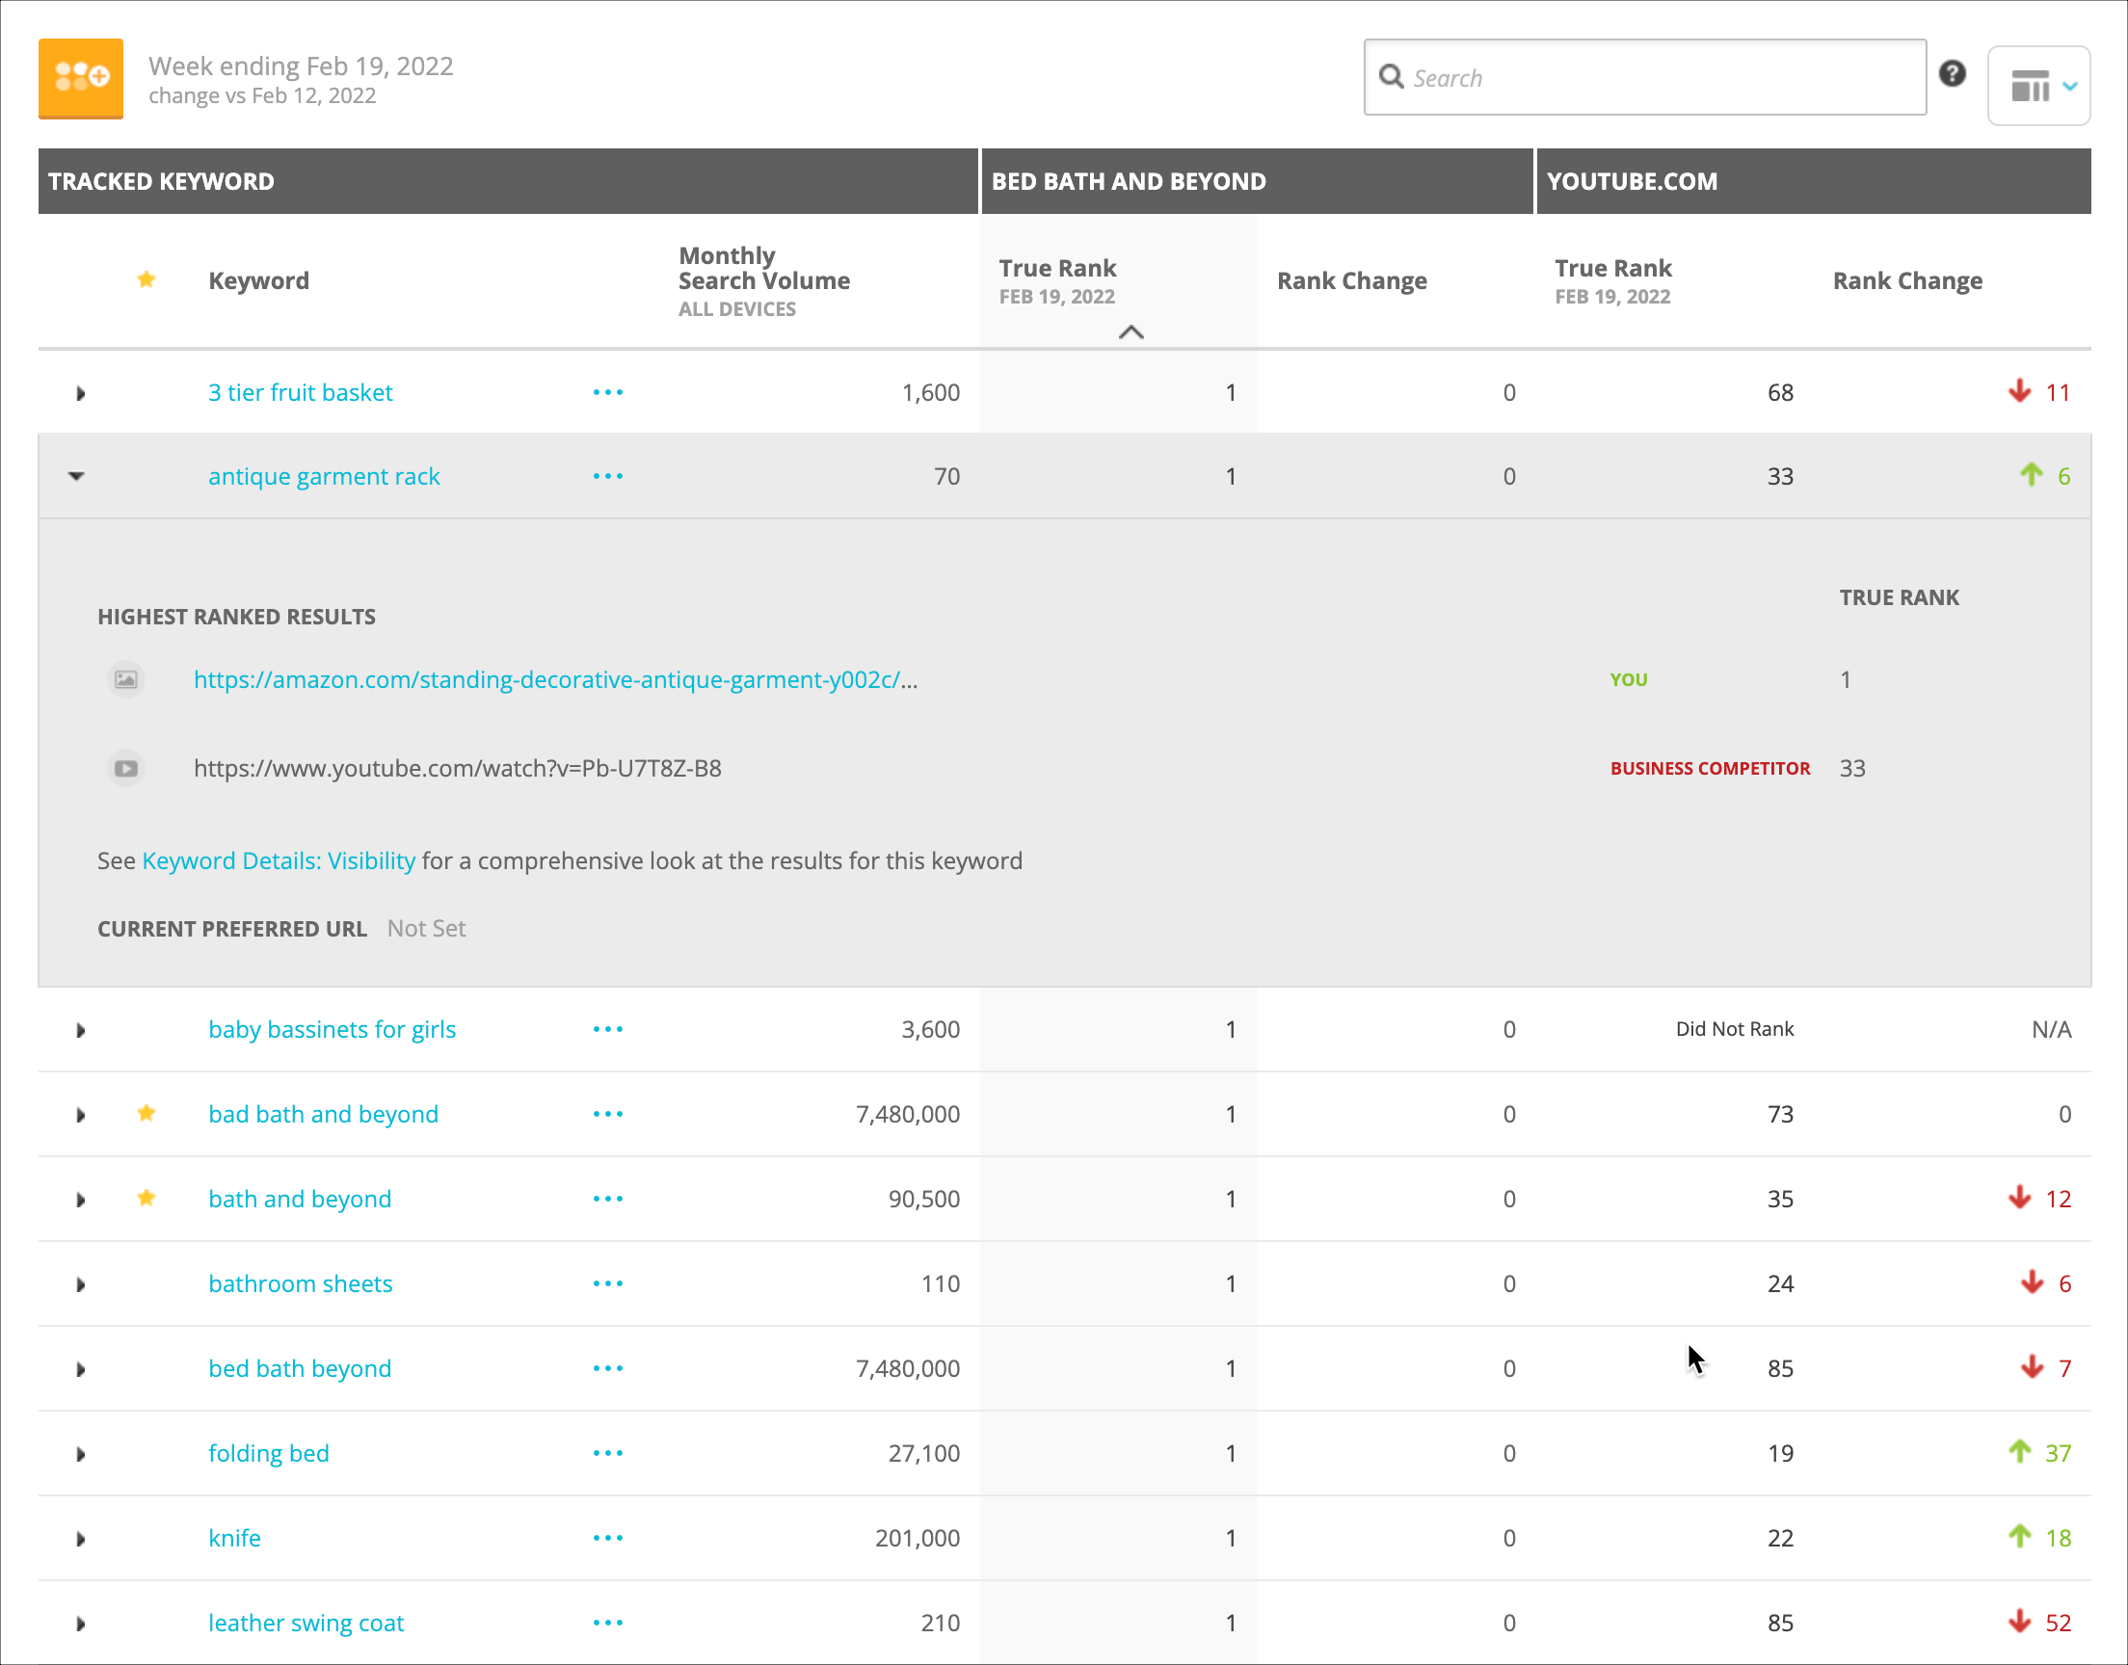This screenshot has height=1665, width=2128.
Task: Expand the 3 tier fruit basket row
Action: 81,394
